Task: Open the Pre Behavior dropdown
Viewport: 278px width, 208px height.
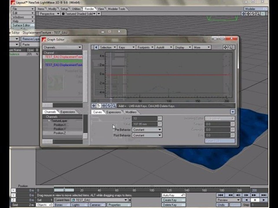Action: pyautogui.click(x=147, y=130)
